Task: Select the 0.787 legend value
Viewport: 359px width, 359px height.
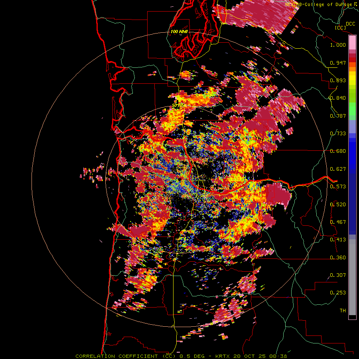Action: [338, 116]
